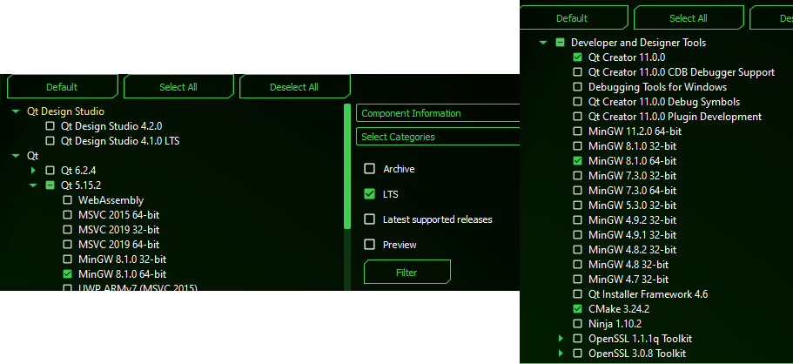The image size is (793, 364).
Task: Check Qt Installer Framework 4.6
Action: [577, 294]
